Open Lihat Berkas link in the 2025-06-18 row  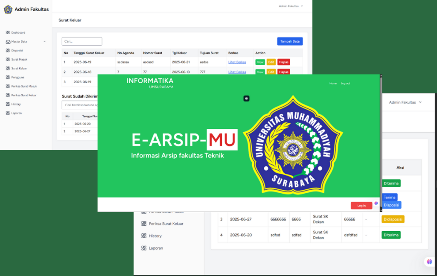tap(237, 72)
